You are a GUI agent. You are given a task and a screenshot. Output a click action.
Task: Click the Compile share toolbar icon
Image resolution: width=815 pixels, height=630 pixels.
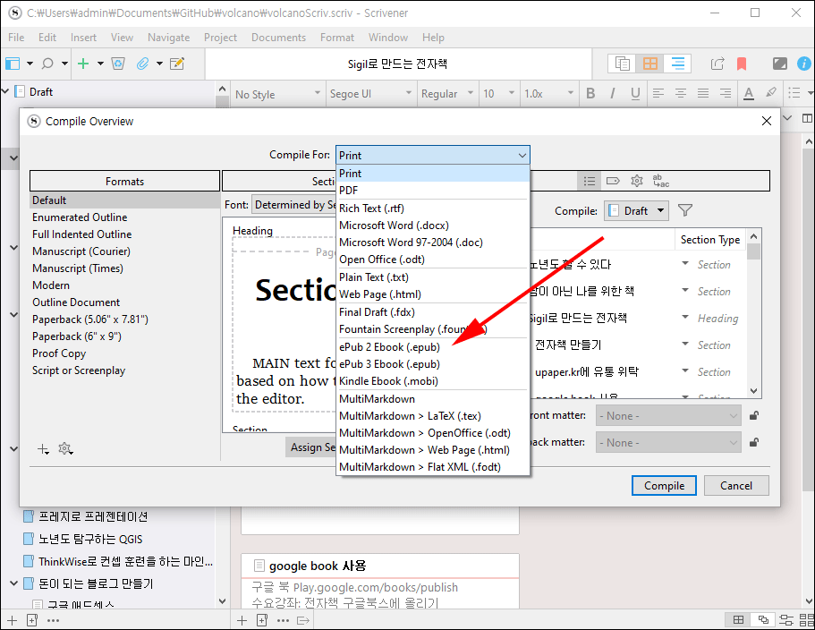(x=717, y=64)
